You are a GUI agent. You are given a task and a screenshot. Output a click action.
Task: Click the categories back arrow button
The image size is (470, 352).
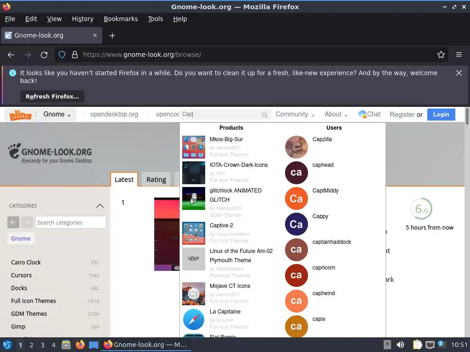pyautogui.click(x=13, y=222)
